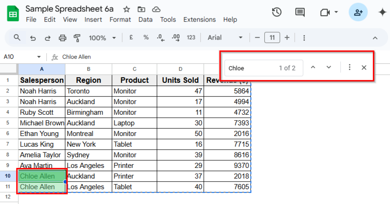This screenshot has height=204, width=390.
Task: Increase font size with plus button
Action: tap(287, 38)
